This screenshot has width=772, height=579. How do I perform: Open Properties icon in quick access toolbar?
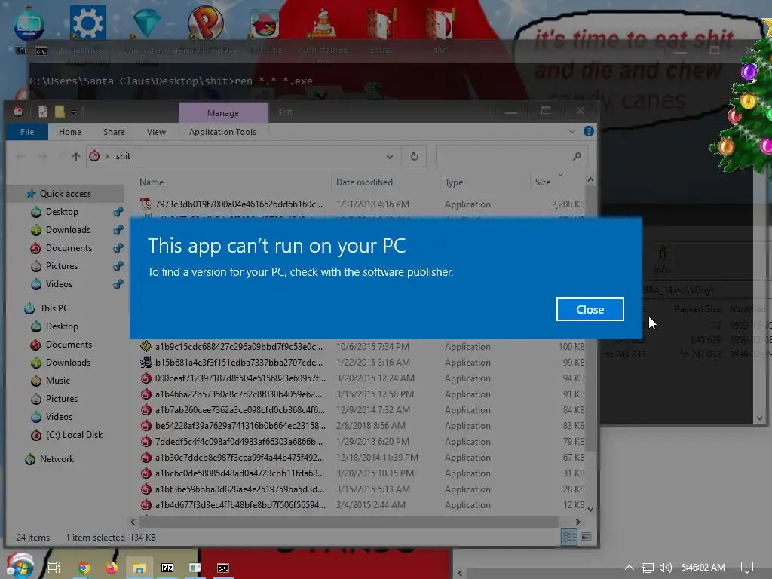43,112
